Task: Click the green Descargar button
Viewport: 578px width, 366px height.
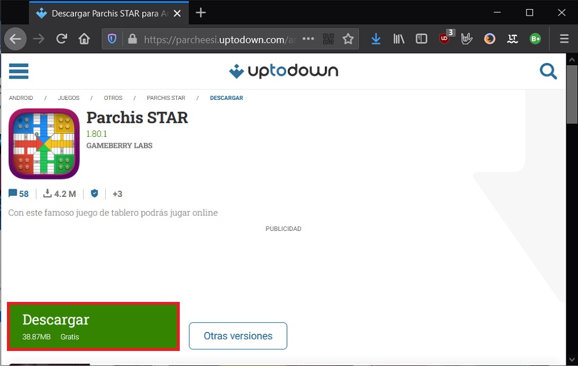Action: [93, 326]
